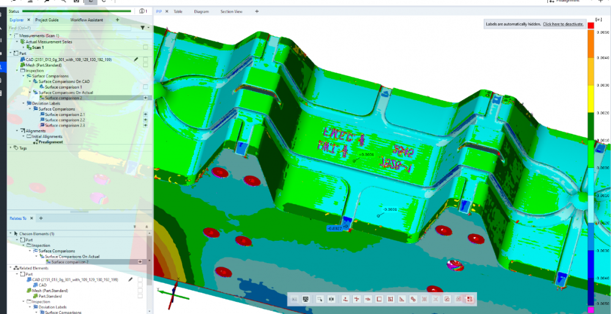This screenshot has height=314, width=611.
Task: Click the red angle triangle icon in the bottom toolbar
Action: 402,299
